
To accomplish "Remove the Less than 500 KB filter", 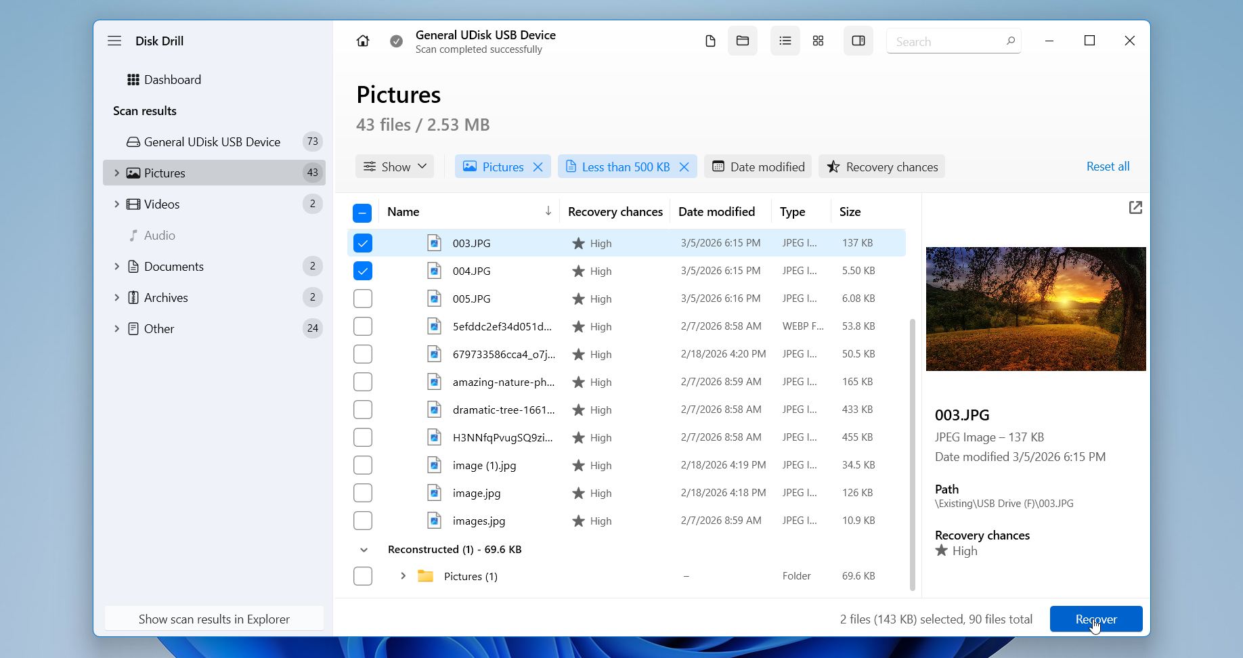I will coord(684,167).
